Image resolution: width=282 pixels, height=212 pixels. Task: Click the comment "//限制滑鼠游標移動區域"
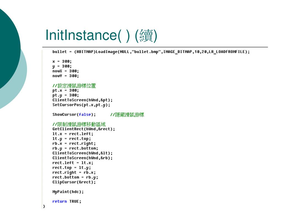coord(79,124)
